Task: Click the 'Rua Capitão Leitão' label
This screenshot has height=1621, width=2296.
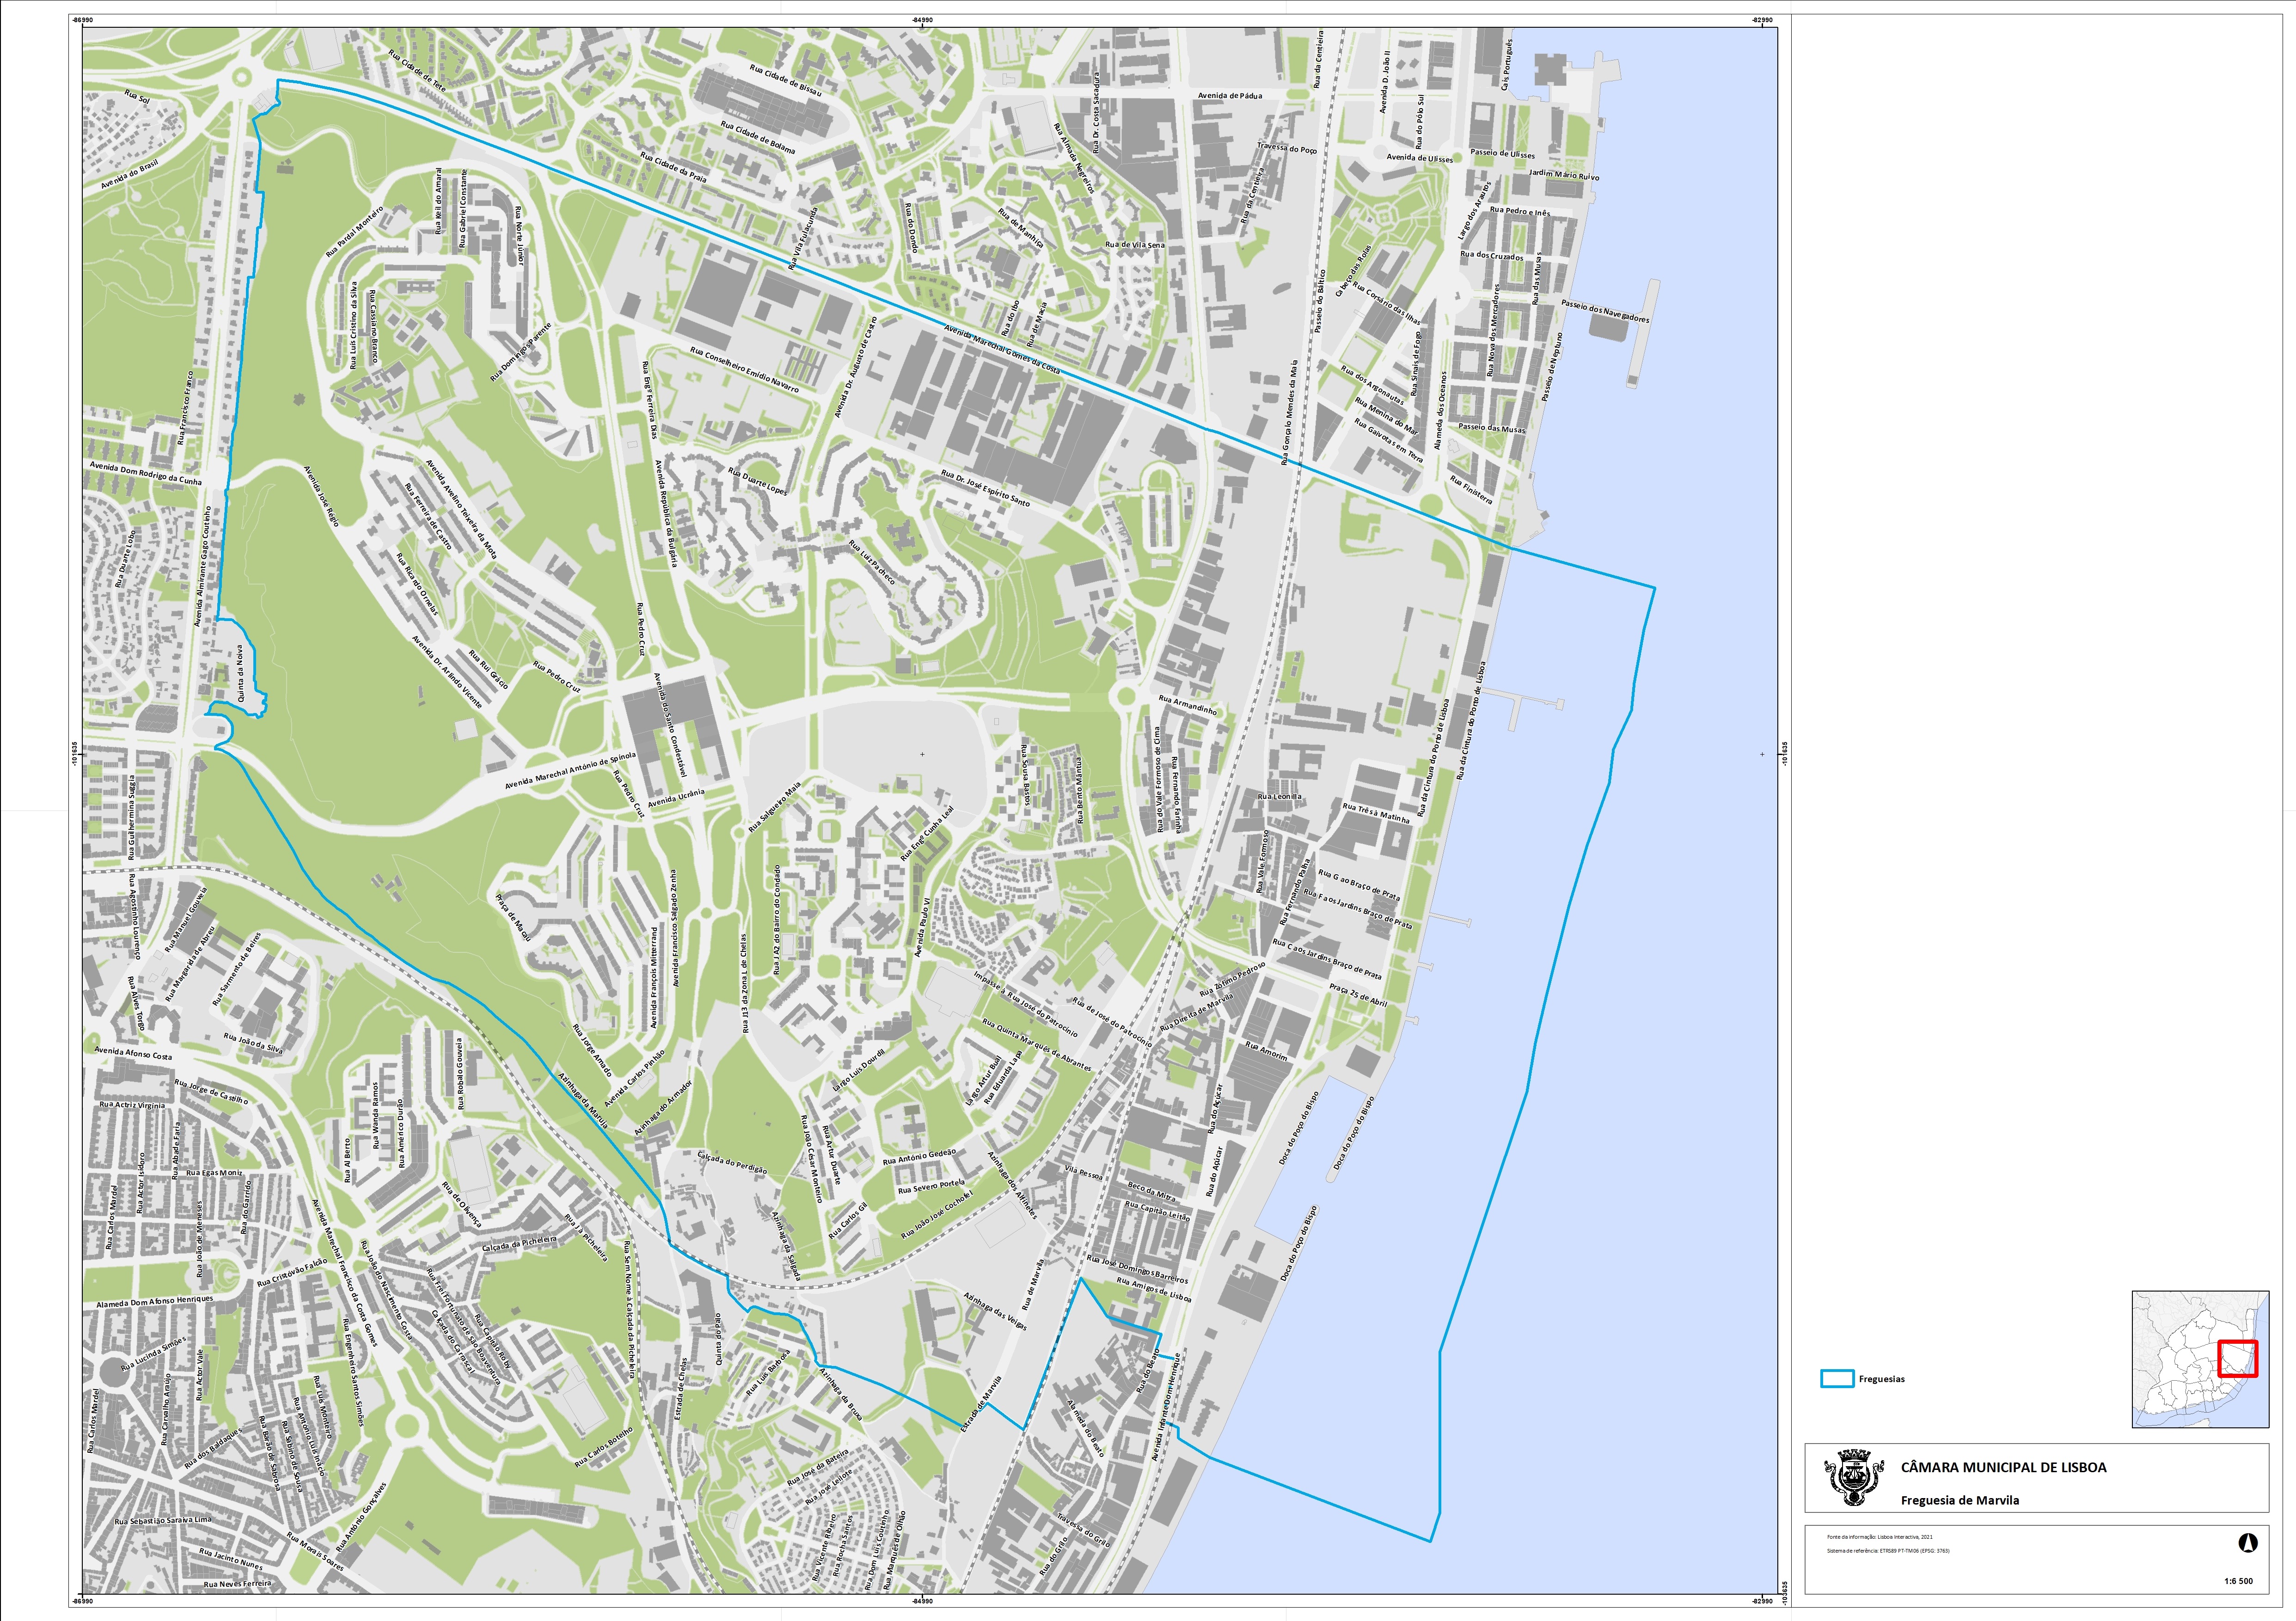Action: (1157, 1211)
